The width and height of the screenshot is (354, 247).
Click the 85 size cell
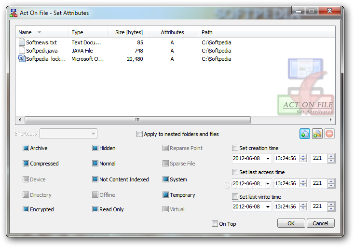point(140,42)
